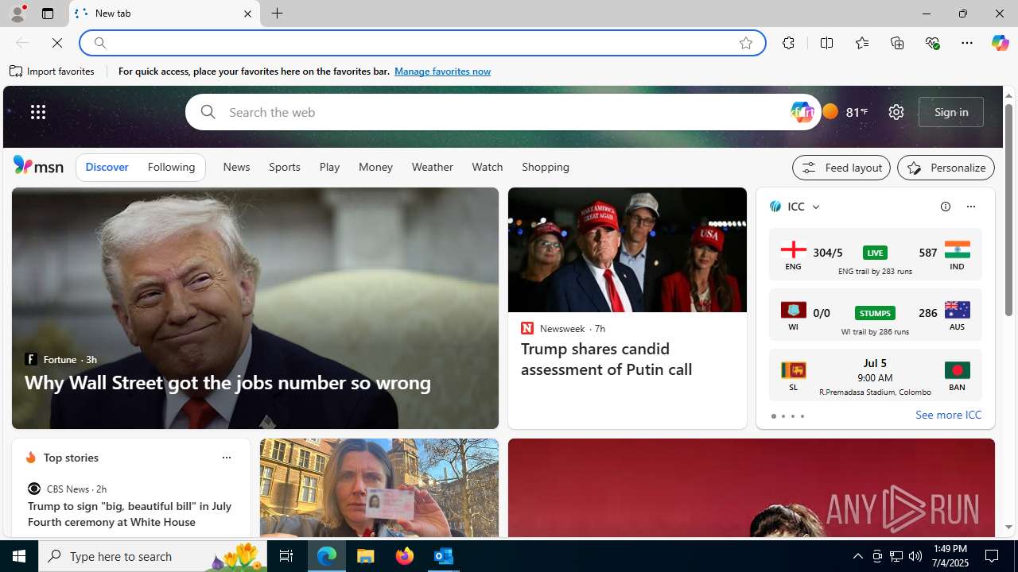This screenshot has height=572, width=1018.
Task: Open Microsoft Edge from the taskbar
Action: click(327, 556)
